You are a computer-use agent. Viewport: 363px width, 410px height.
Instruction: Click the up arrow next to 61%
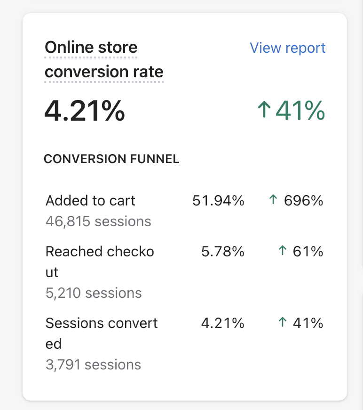point(282,251)
